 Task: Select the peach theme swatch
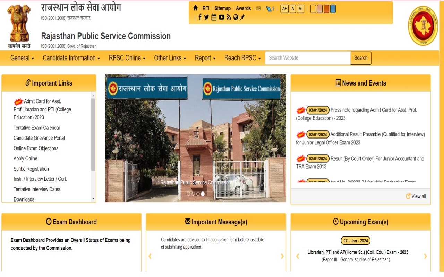pyautogui.click(x=320, y=9)
